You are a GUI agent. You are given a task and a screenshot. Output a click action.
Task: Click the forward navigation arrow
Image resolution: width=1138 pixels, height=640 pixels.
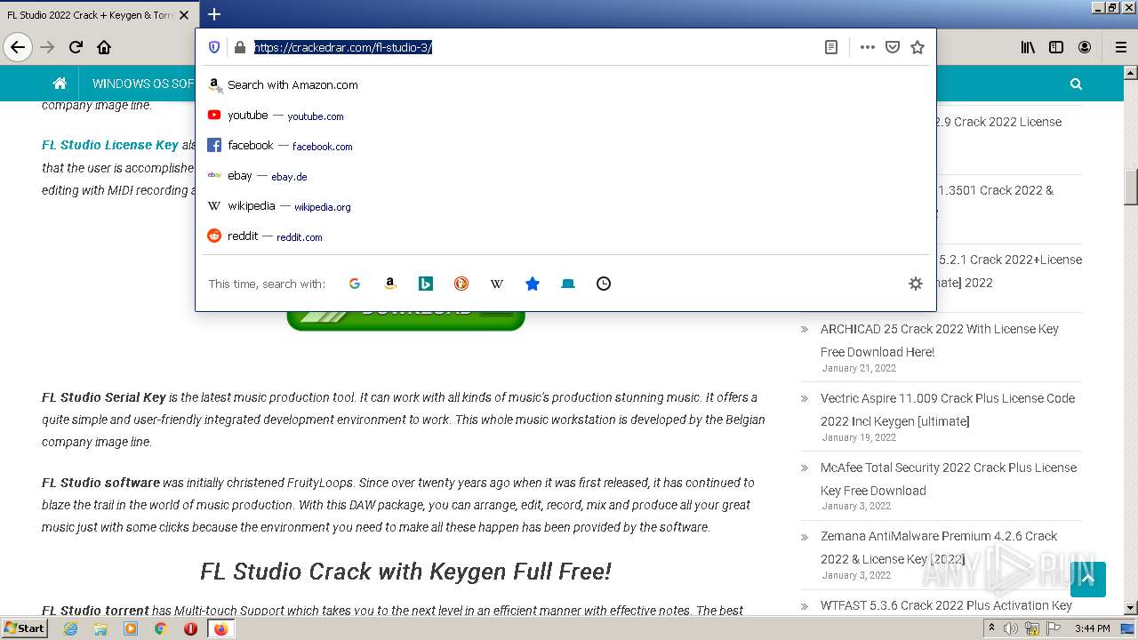(47, 47)
